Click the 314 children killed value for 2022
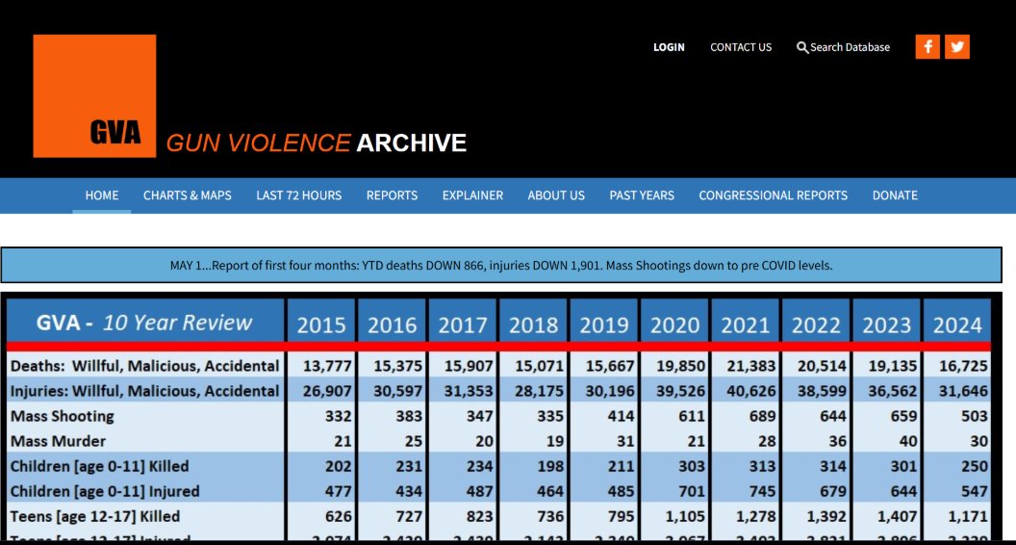The width and height of the screenshot is (1016, 545). (x=832, y=466)
